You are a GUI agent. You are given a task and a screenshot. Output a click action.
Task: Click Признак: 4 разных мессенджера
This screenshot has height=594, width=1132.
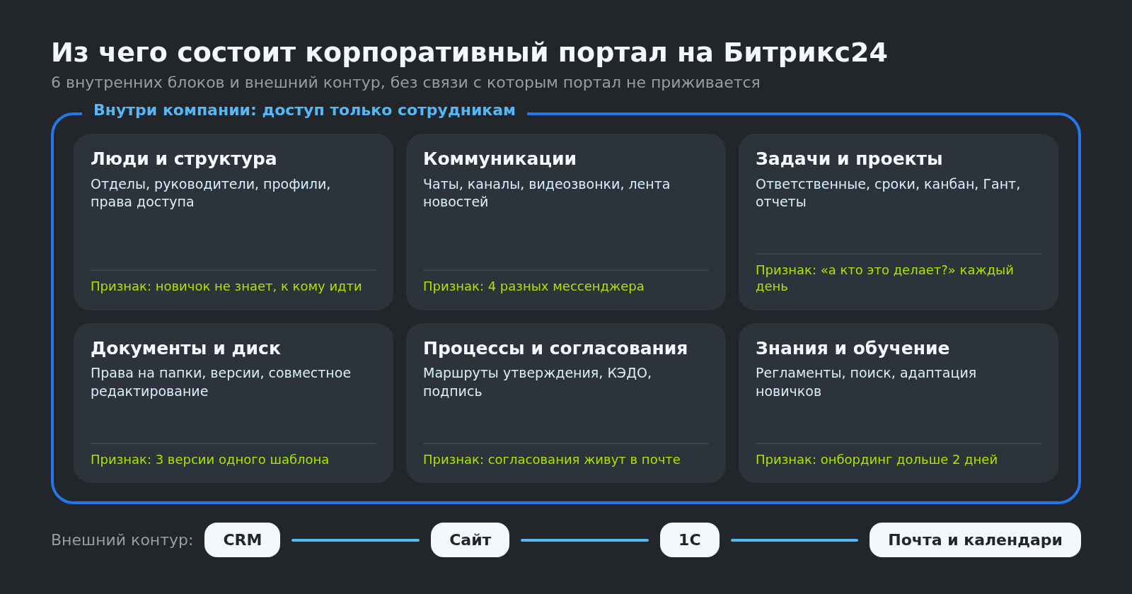pos(533,286)
